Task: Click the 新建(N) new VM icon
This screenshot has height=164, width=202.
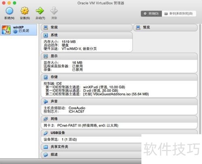Action: [9, 11]
